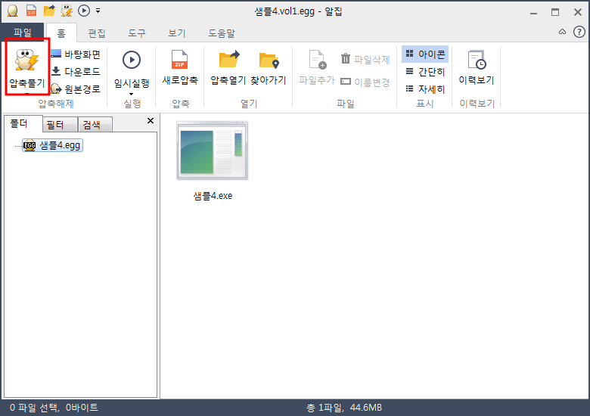This screenshot has height=416, width=590.
Task: Open the 파일 file menu
Action: click(23, 33)
